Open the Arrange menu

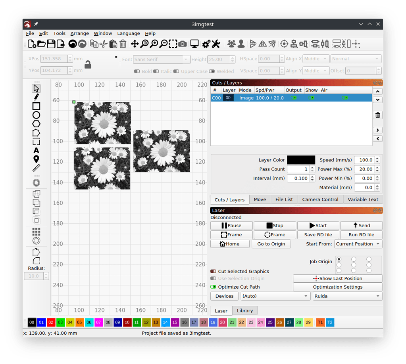79,33
